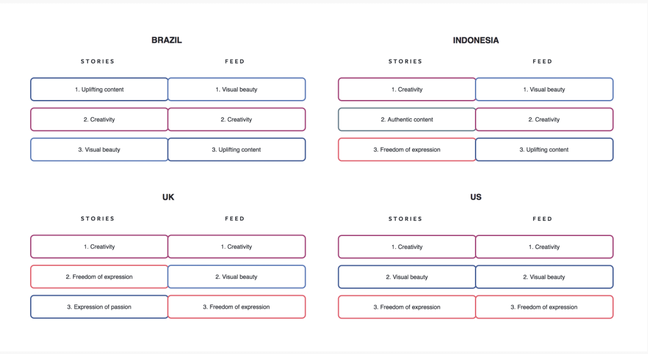Click US Feed '1. Creativity' box

point(544,247)
